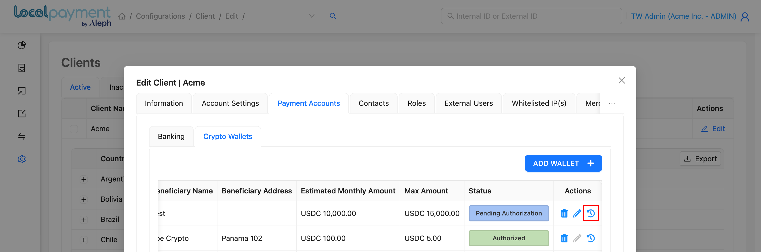Click the Export button
This screenshot has width=761, height=252.
point(700,159)
